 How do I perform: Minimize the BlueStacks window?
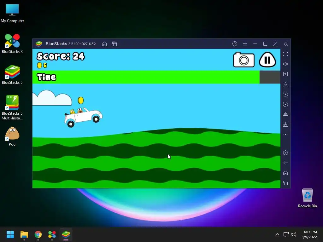coord(255,43)
